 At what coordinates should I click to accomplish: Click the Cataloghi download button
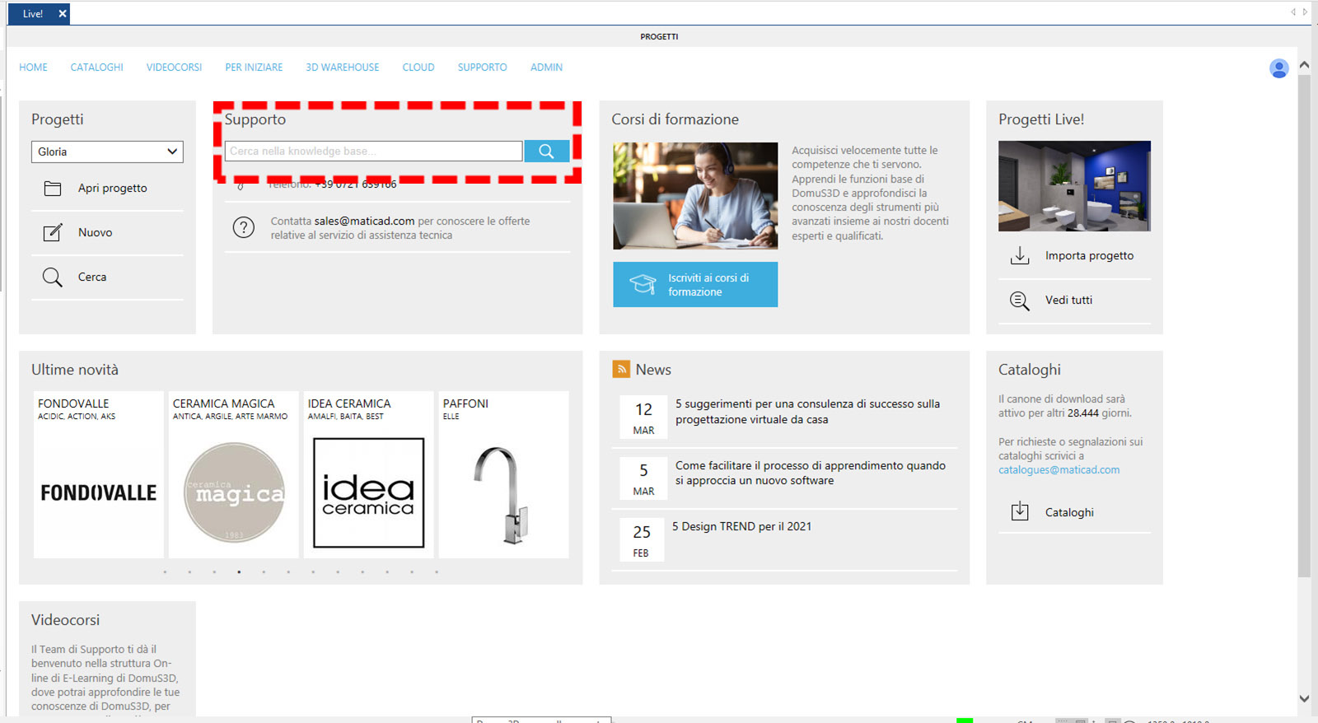pyautogui.click(x=1069, y=512)
